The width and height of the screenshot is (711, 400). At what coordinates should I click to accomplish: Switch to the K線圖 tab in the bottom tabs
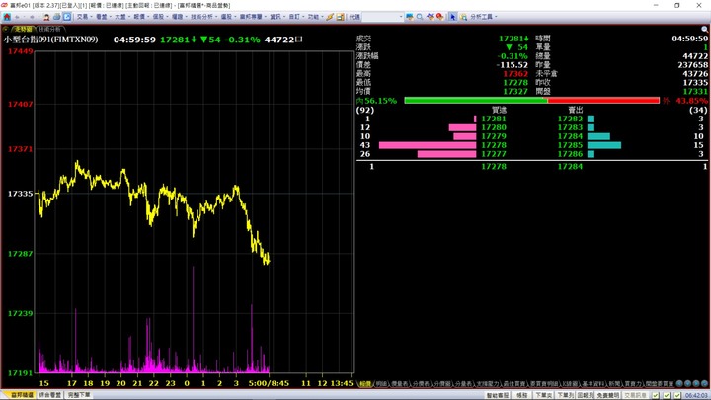coord(570,384)
